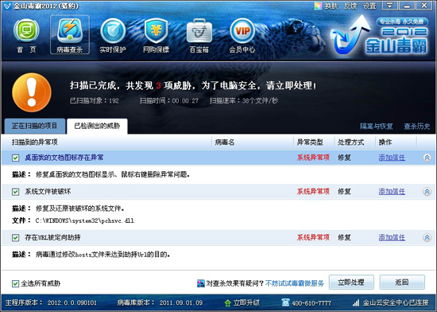
Task: Open the 隔离与恢复 link
Action: (377, 127)
